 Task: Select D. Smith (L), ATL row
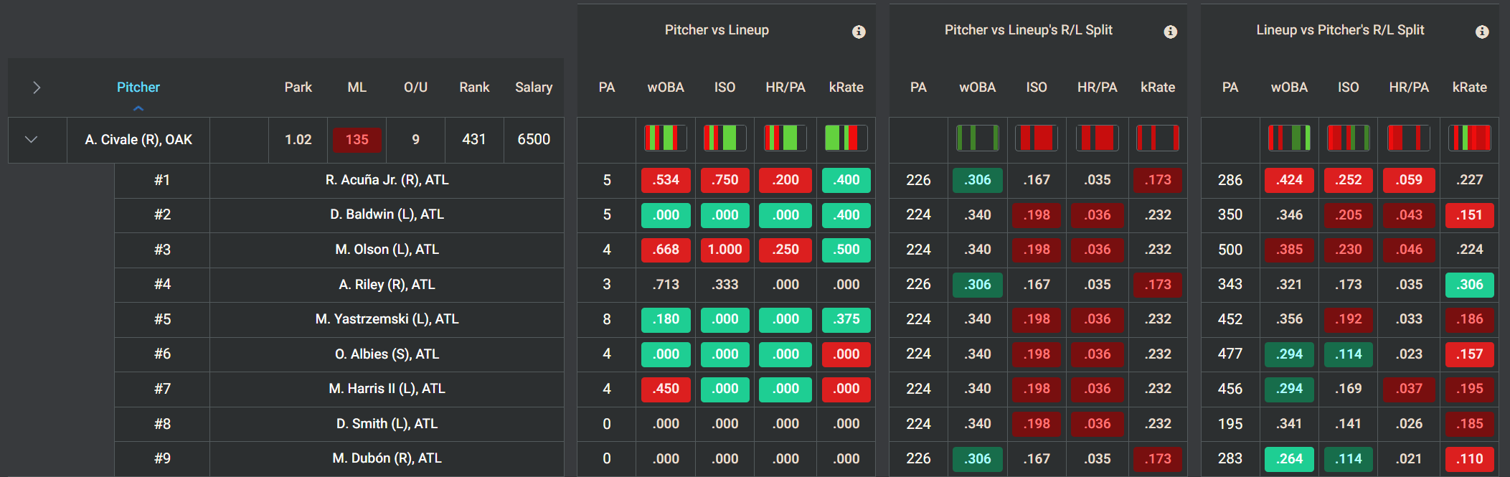point(387,424)
